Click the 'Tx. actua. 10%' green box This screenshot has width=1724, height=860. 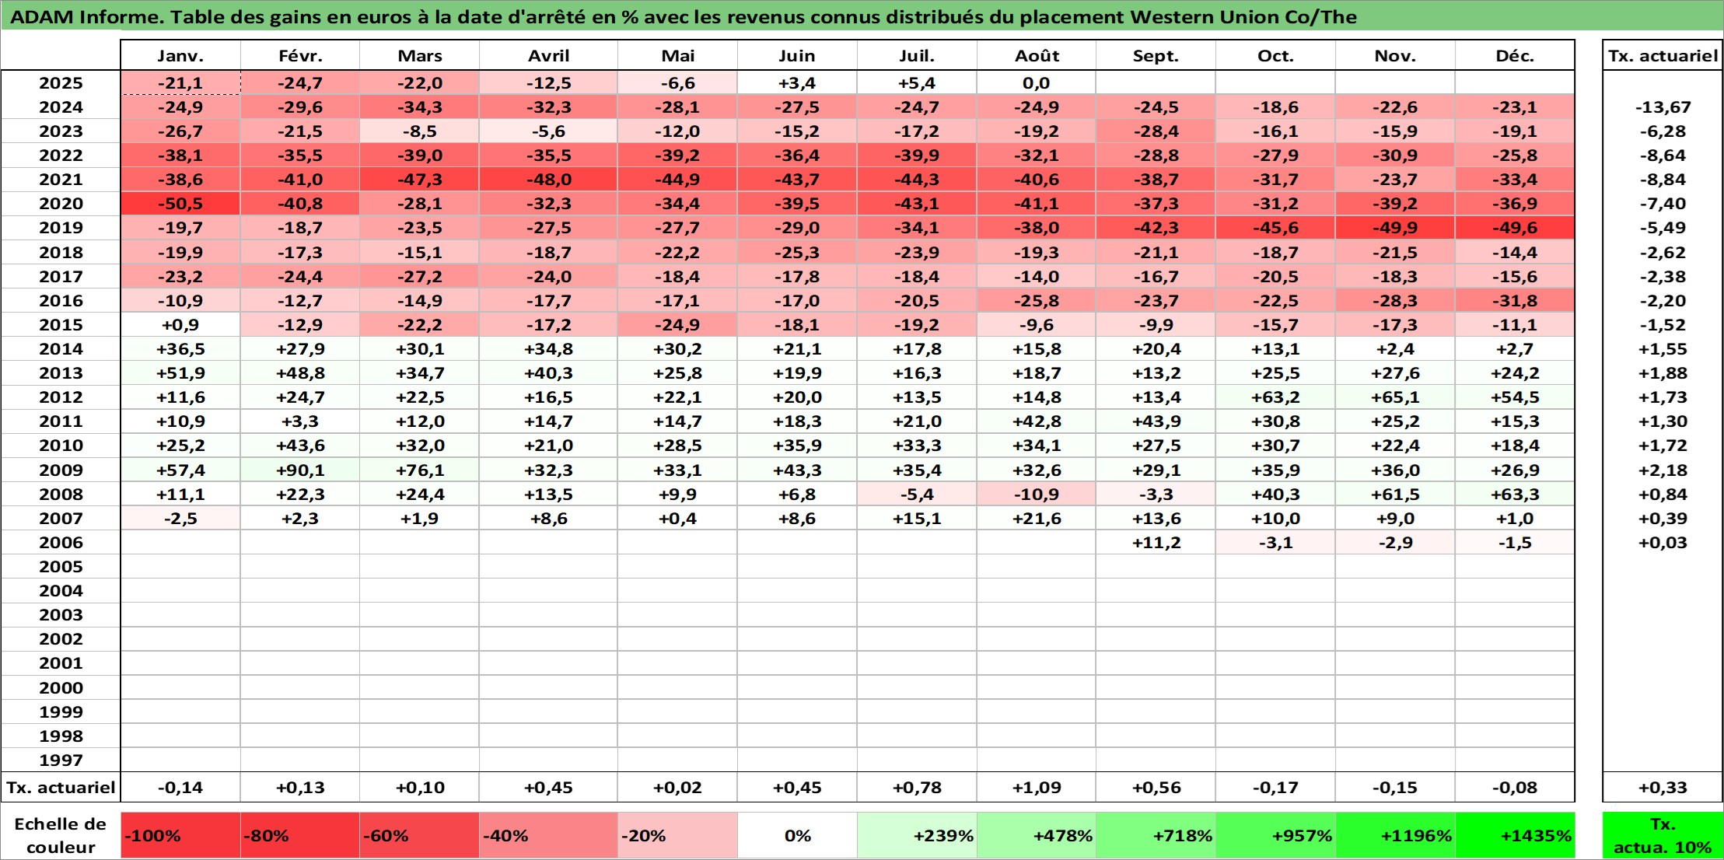click(x=1663, y=836)
